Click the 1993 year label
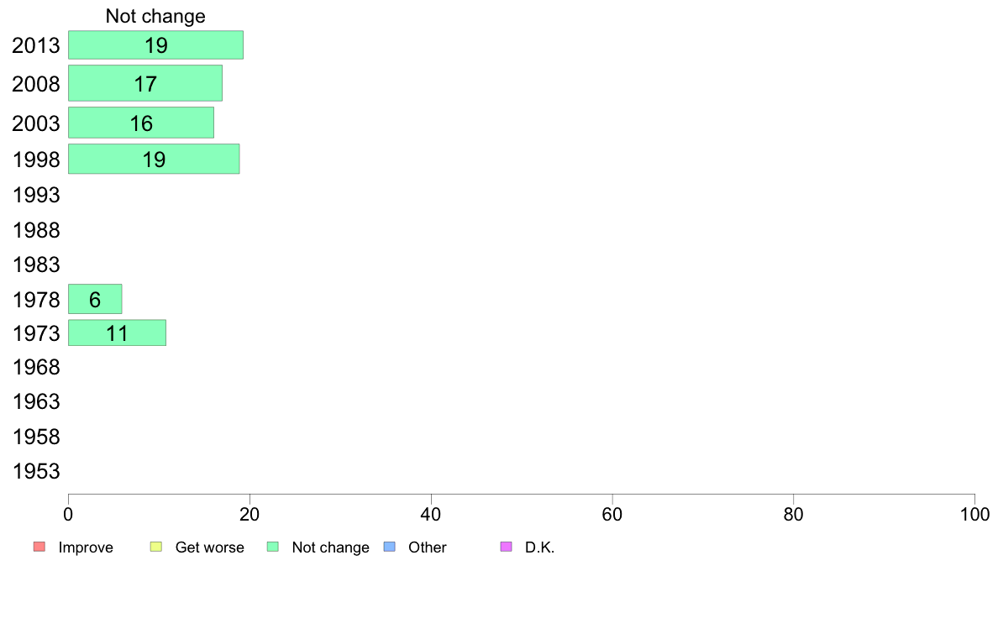This screenshot has height=618, width=998. [x=36, y=195]
